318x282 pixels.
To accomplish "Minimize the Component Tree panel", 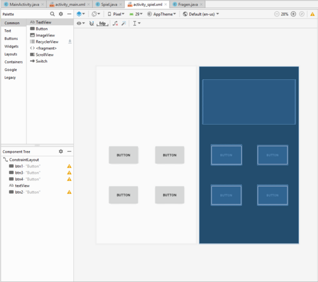I will pyautogui.click(x=69, y=152).
